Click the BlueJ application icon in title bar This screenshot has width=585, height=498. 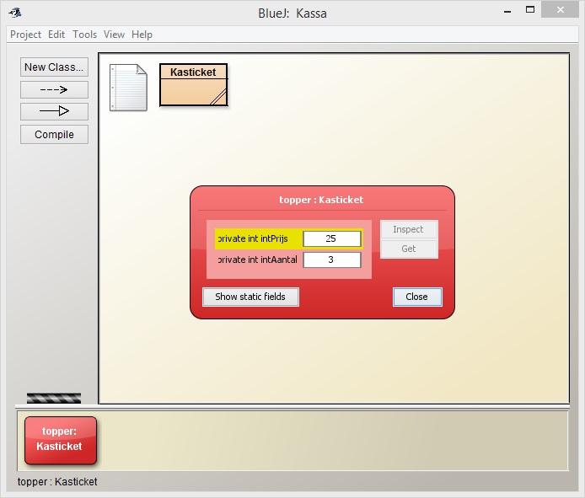pyautogui.click(x=15, y=13)
